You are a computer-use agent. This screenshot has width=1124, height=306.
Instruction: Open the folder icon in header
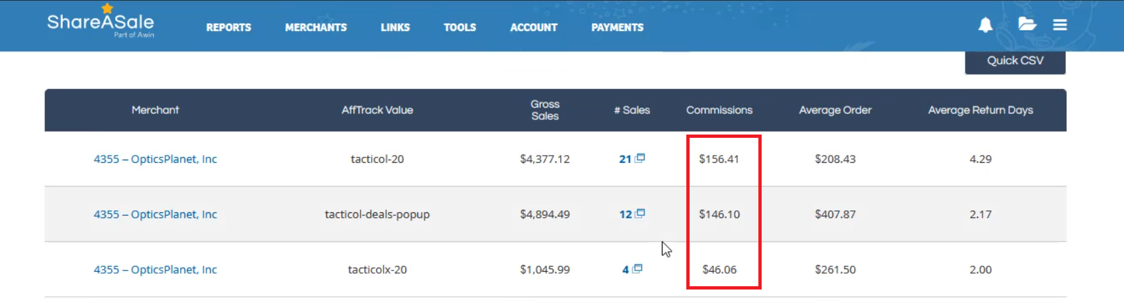click(1027, 24)
